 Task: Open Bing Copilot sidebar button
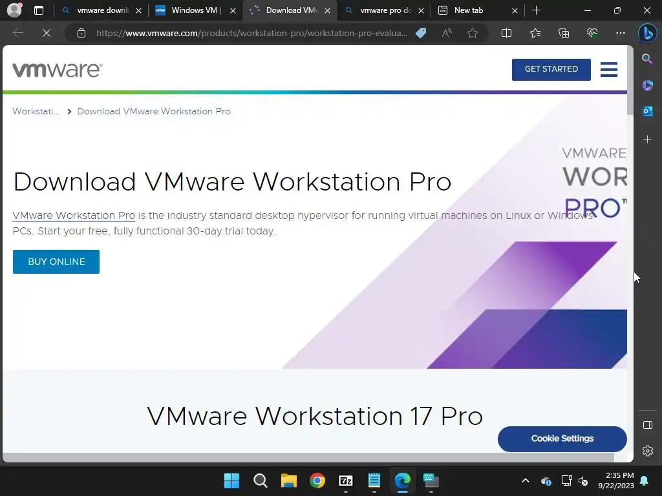(x=647, y=34)
